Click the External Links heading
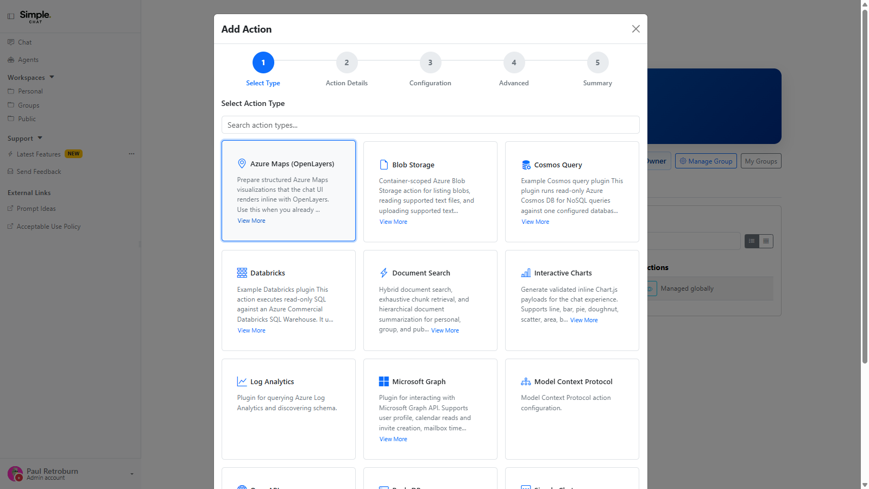Viewport: 869px width, 489px height. coord(29,193)
